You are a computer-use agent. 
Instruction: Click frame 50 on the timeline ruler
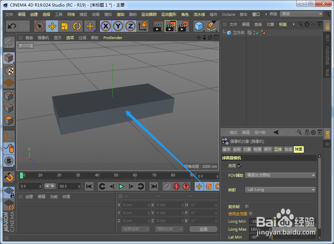click(116, 175)
